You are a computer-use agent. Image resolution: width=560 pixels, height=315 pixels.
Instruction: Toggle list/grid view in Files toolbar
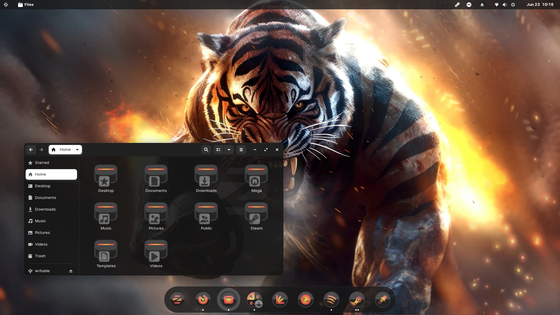(x=218, y=150)
